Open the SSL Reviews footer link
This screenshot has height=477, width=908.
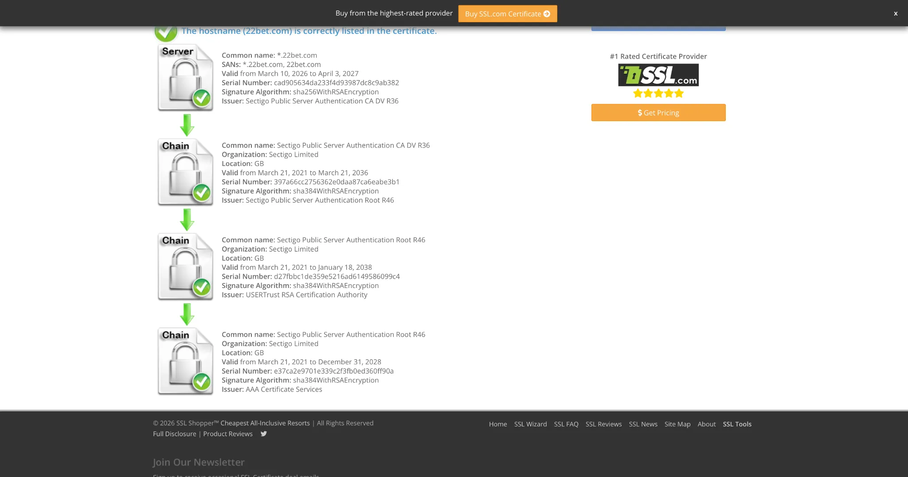pyautogui.click(x=604, y=424)
